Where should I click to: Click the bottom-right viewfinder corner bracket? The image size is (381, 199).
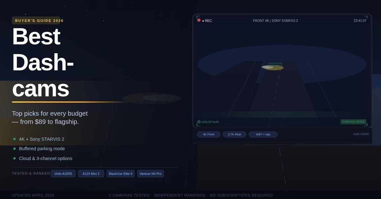tap(366, 125)
